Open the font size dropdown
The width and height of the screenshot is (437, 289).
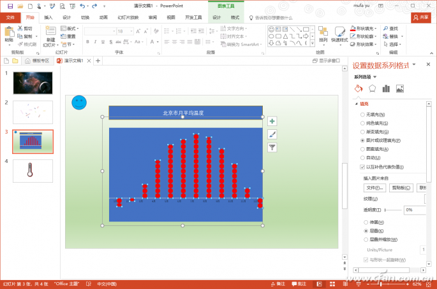point(131,31)
